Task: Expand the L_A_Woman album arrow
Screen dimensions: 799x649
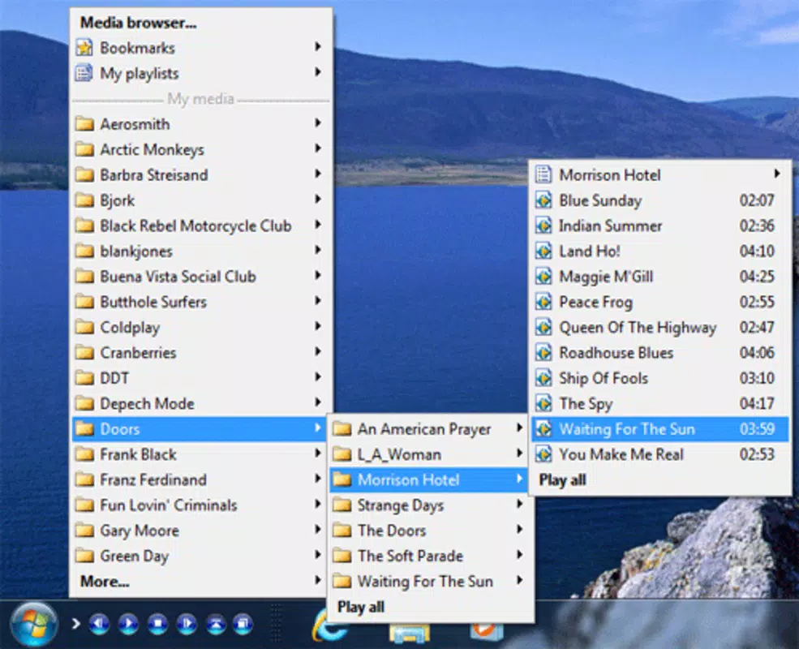Action: [519, 453]
